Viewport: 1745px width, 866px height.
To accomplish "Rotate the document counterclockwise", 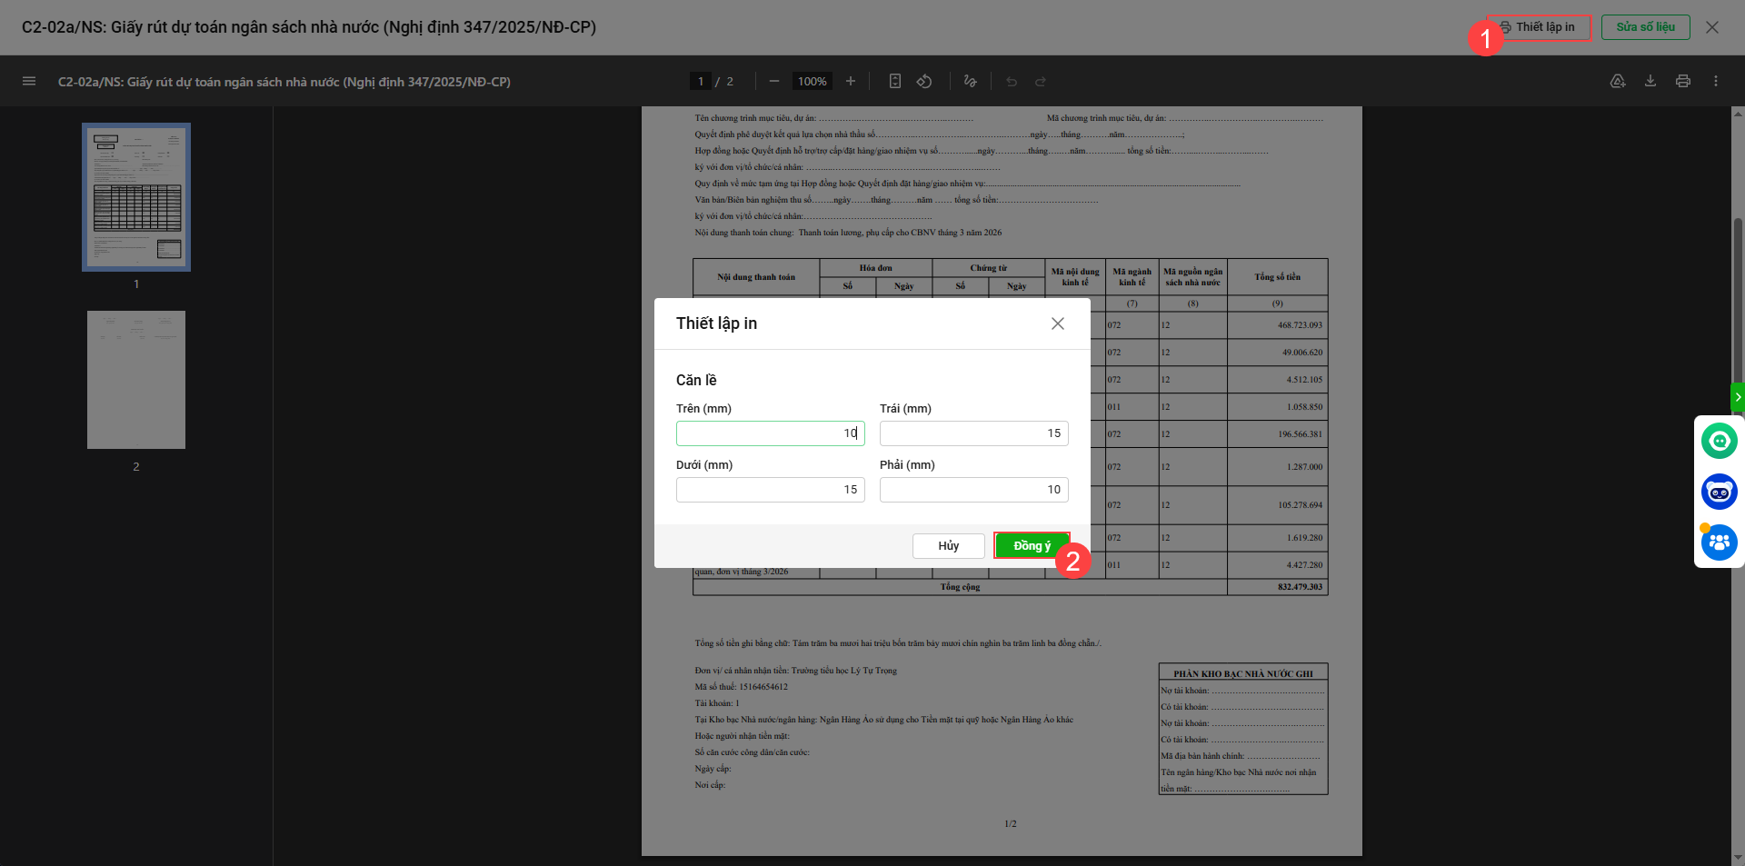I will [x=924, y=82].
